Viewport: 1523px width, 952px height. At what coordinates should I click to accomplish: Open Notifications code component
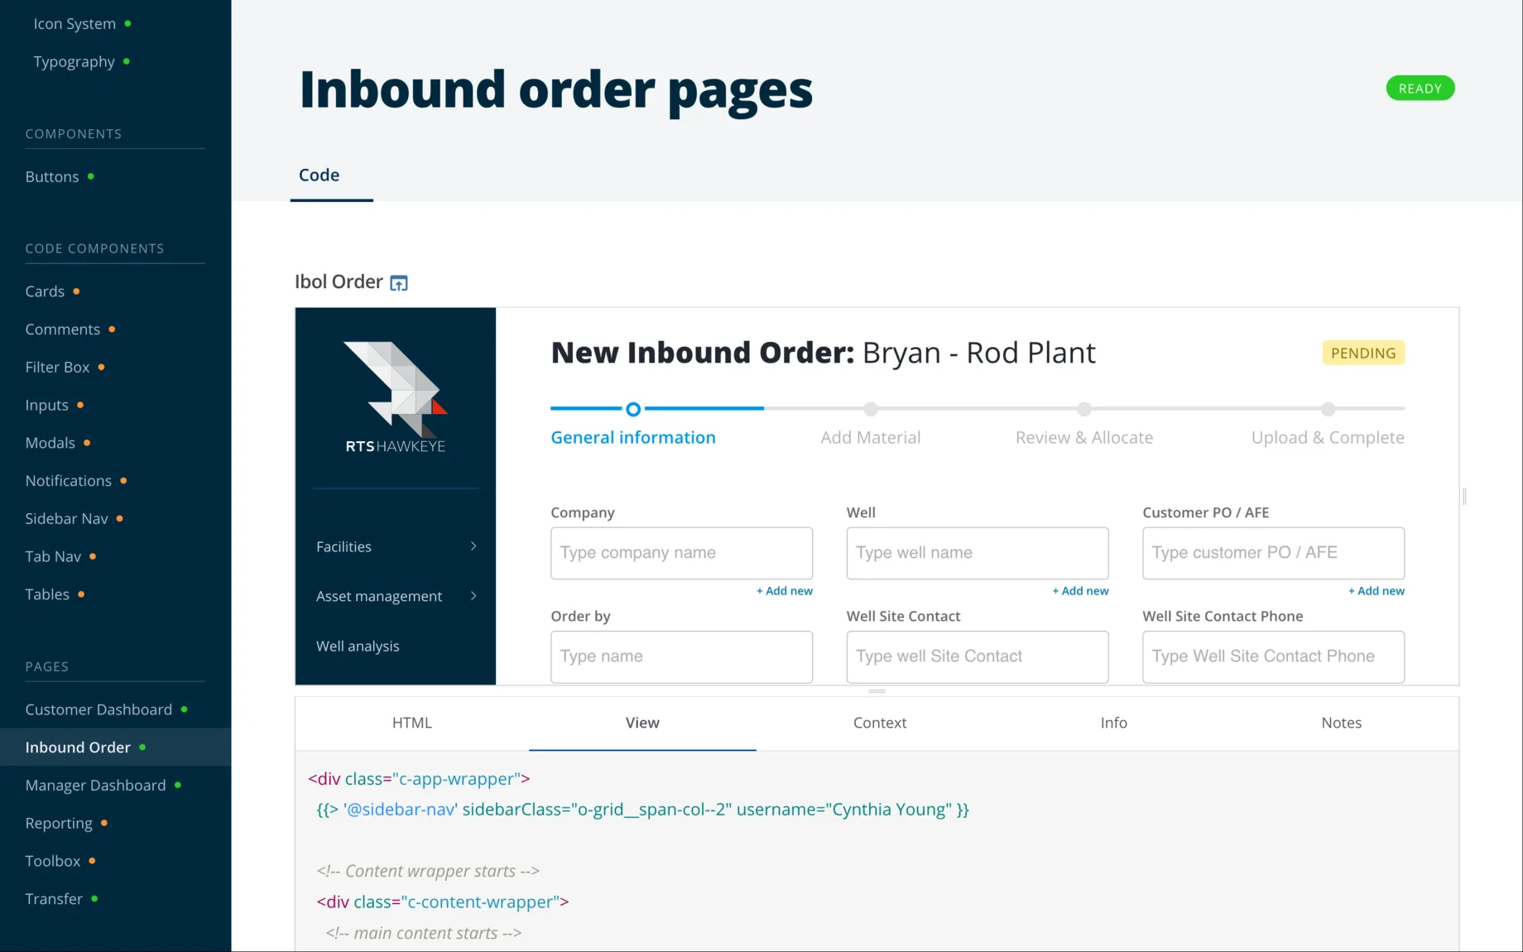point(68,481)
